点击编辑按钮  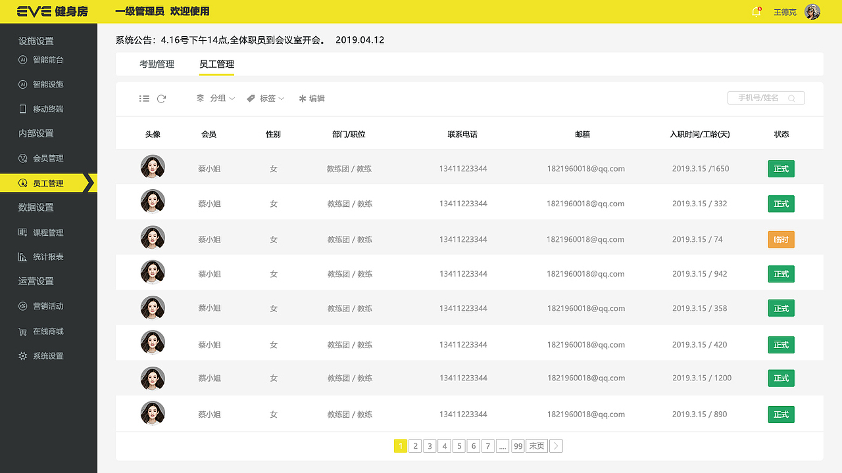point(312,98)
